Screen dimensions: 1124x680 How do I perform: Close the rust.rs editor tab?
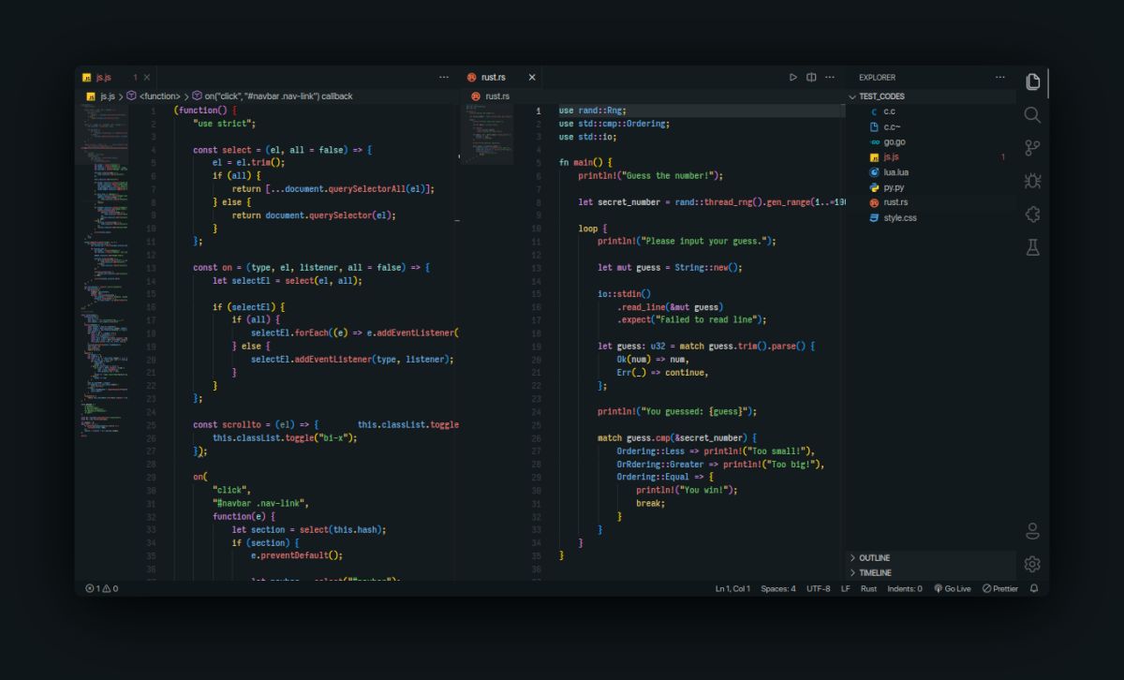point(532,78)
